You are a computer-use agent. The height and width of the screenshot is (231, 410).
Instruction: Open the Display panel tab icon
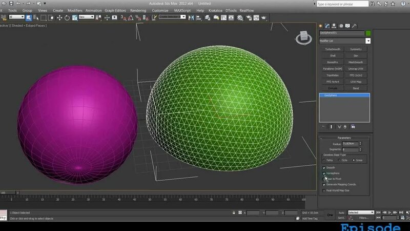347,26
